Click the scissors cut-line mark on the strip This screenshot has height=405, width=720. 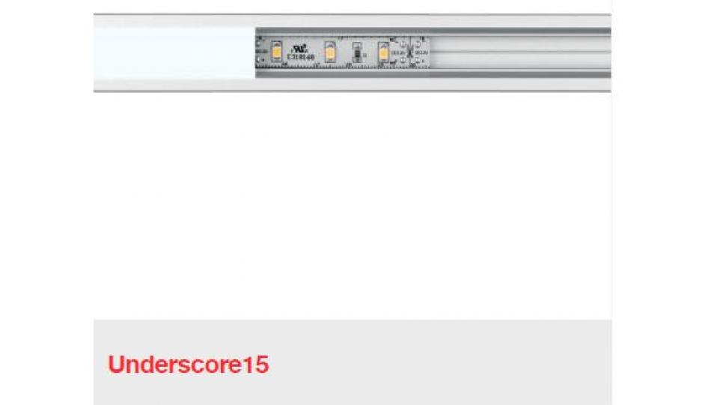click(x=410, y=52)
